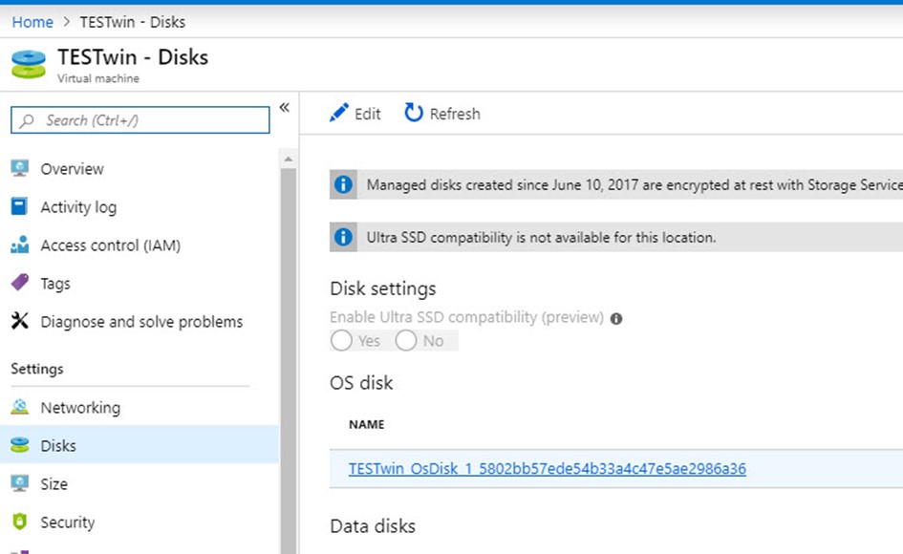Open the TESTwin_OsDisk link
Image resolution: width=903 pixels, height=554 pixels.
547,469
